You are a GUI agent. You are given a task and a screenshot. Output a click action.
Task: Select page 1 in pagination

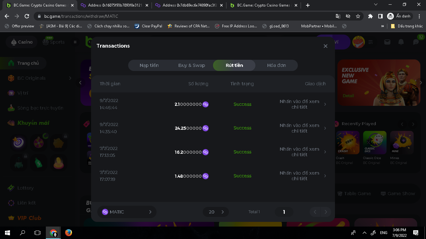[x=284, y=212]
